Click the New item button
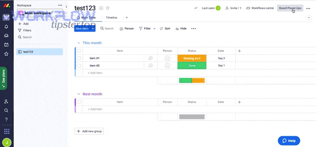The image size is (316, 147). coord(82,29)
